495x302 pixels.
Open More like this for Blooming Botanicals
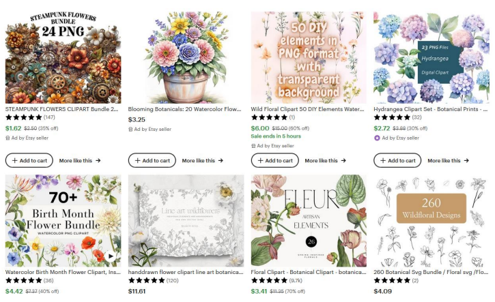[203, 160]
